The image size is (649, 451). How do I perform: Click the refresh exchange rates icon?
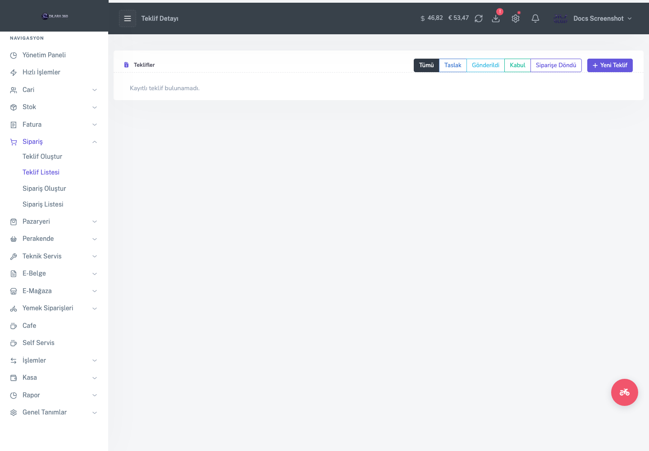pyautogui.click(x=479, y=18)
